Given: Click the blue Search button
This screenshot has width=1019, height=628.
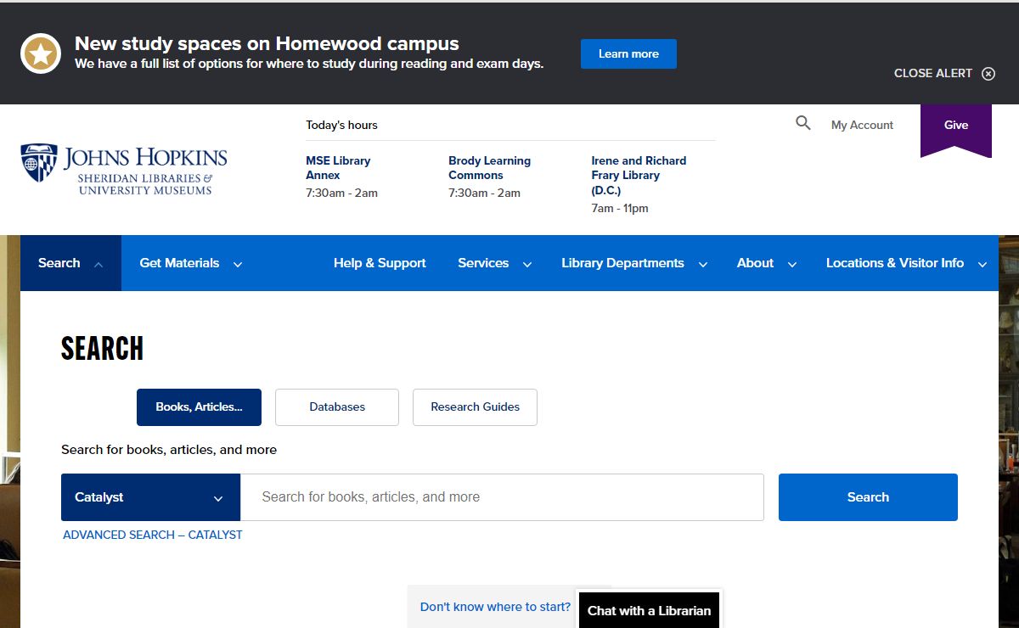Looking at the screenshot, I should (x=868, y=497).
